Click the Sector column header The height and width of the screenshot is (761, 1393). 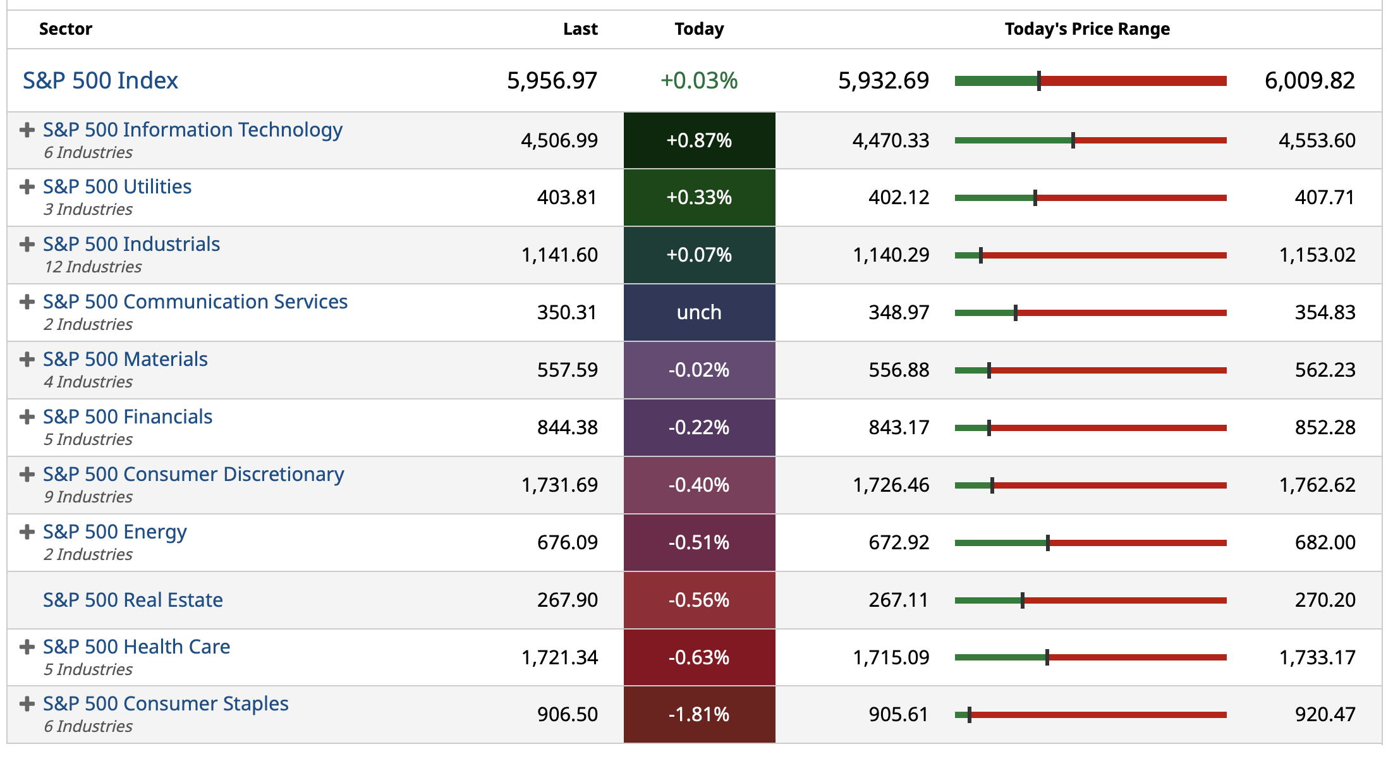66,29
